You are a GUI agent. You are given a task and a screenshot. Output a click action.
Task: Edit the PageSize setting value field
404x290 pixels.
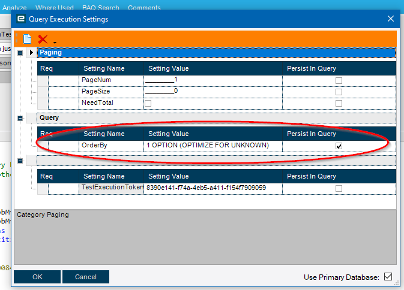(x=213, y=92)
